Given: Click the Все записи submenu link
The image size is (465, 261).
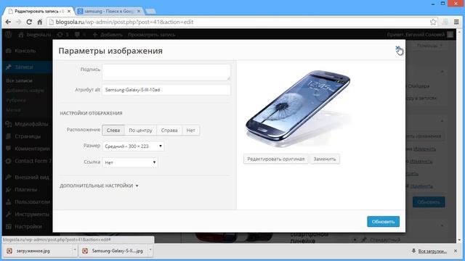Looking at the screenshot, I should point(20,80).
